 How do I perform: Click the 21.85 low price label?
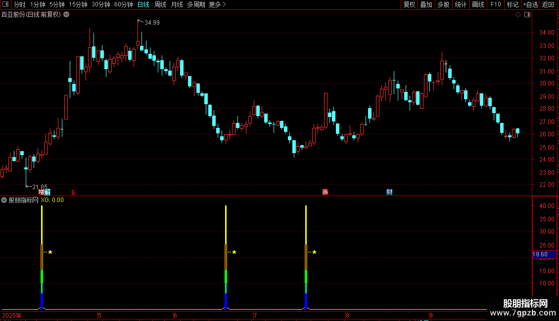[40, 187]
